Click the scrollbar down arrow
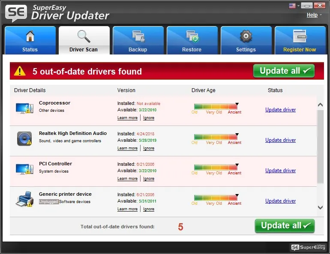Image resolution: width=330 pixels, height=254 pixels. 320,207
